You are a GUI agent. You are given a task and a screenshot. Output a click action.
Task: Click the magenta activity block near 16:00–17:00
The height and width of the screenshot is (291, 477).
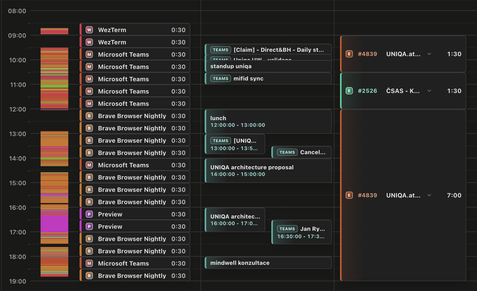coord(54,224)
